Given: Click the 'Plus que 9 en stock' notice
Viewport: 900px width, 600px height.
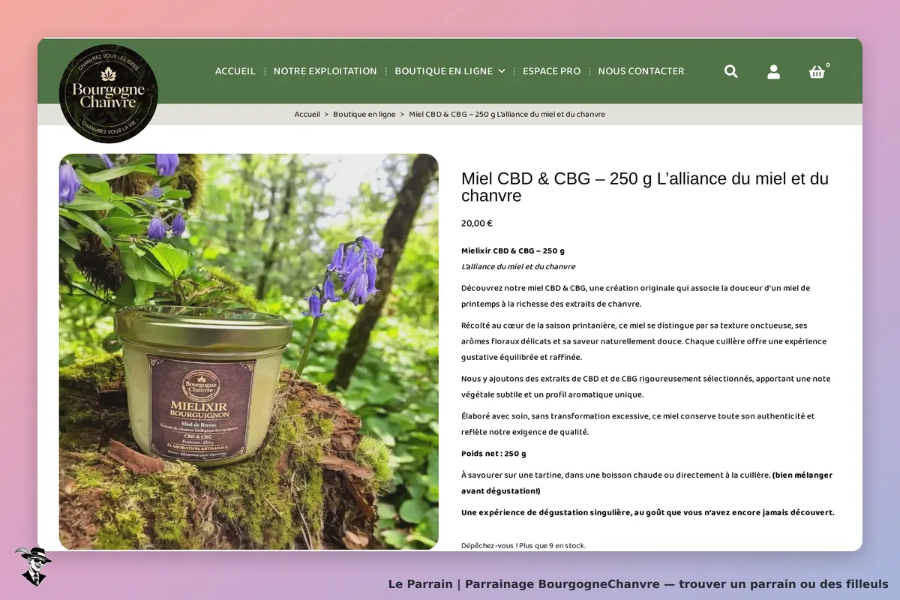Looking at the screenshot, I should pos(523,545).
